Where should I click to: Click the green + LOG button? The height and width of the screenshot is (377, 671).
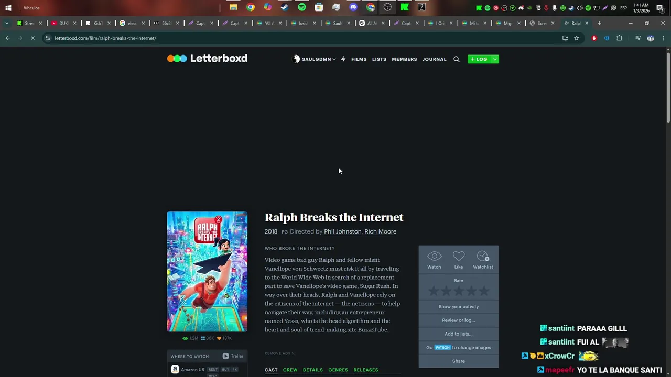point(479,59)
